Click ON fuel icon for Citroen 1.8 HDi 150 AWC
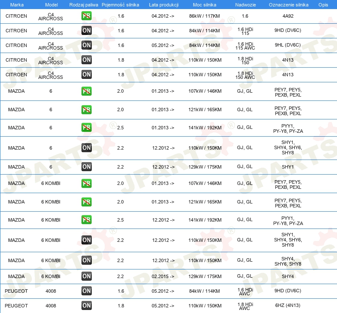This screenshot has height=313, width=337. [x=87, y=74]
